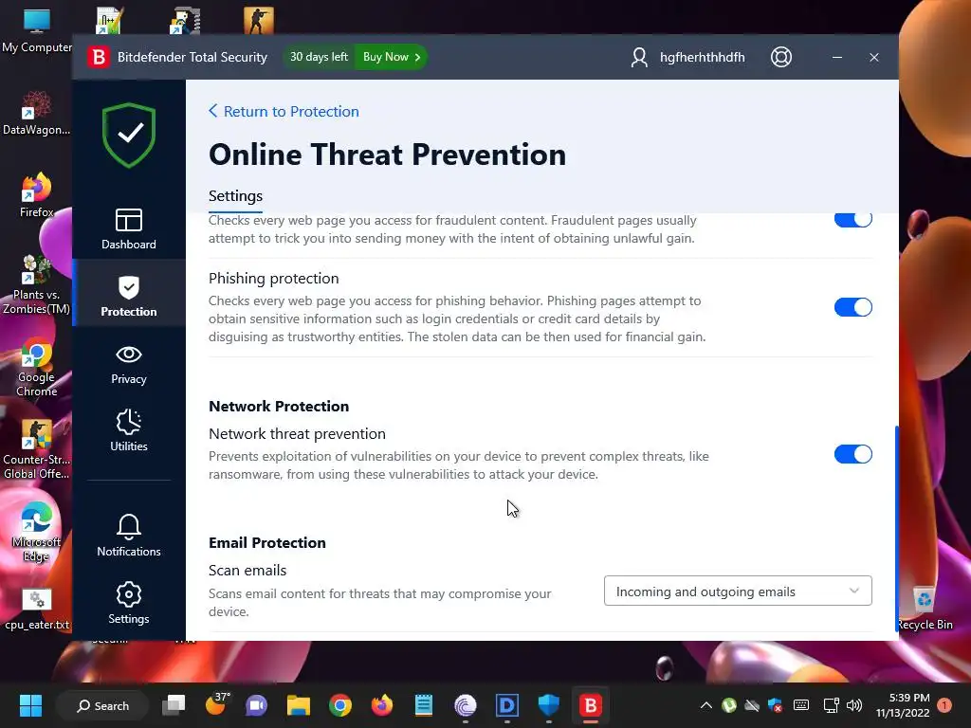Click the Firefox desktop shortcut
Viewport: 971px width, 728px height.
click(37, 195)
